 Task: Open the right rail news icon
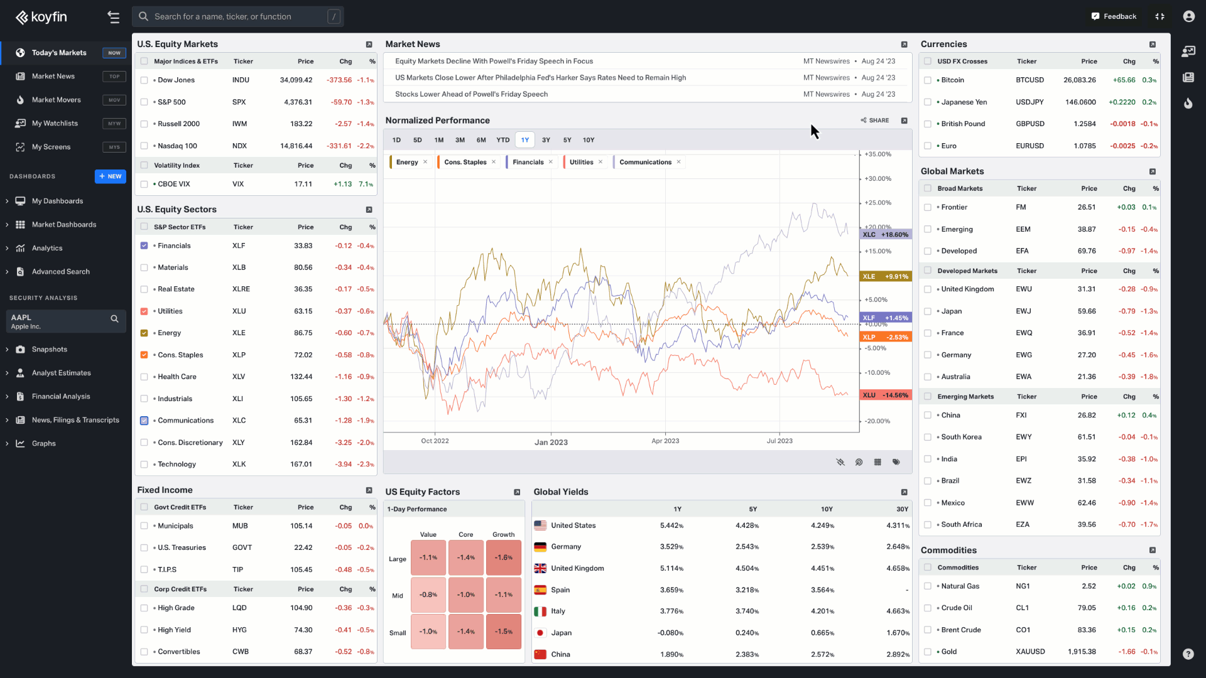1188,77
